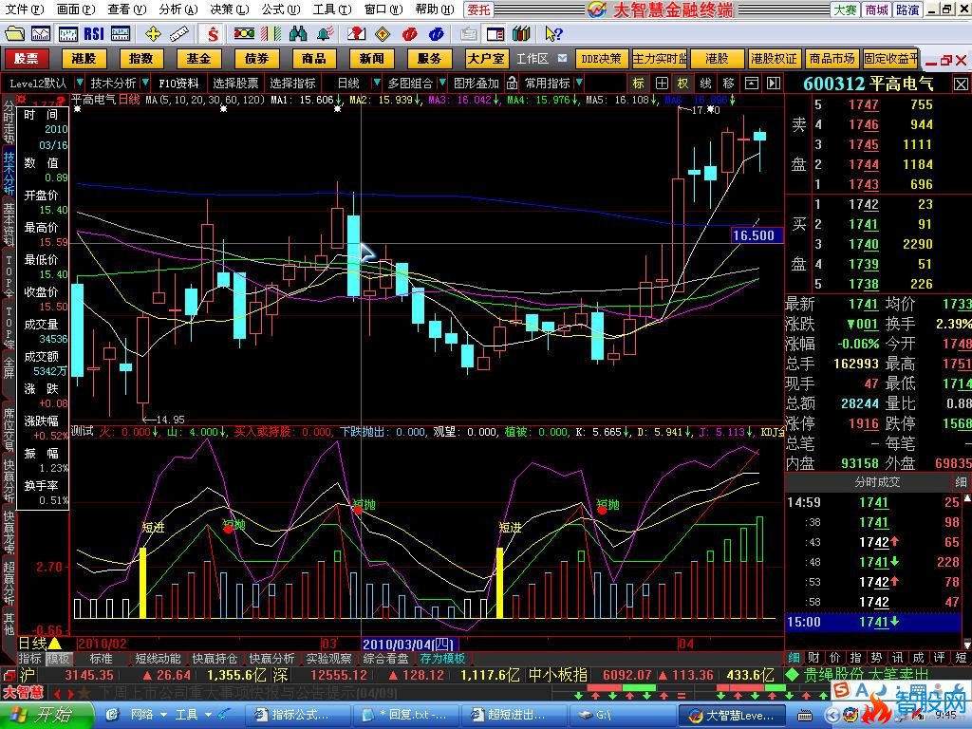Click the 2010/03/04 date marker on timeline
Screen dimensions: 972x729
click(408, 645)
